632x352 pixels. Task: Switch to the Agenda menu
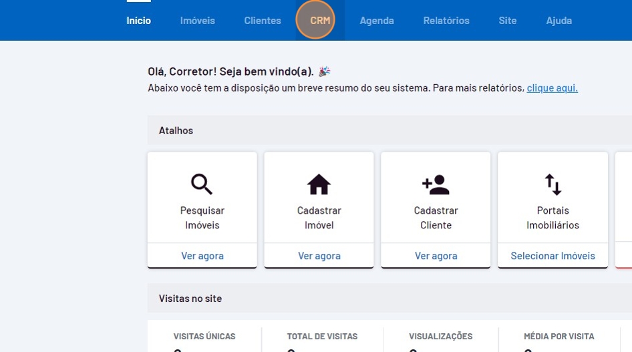pyautogui.click(x=377, y=21)
